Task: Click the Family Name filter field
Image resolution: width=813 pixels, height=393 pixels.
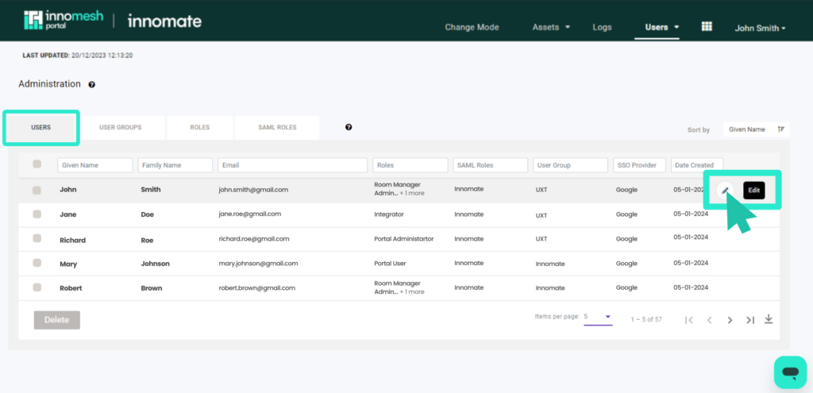Action: (x=175, y=165)
